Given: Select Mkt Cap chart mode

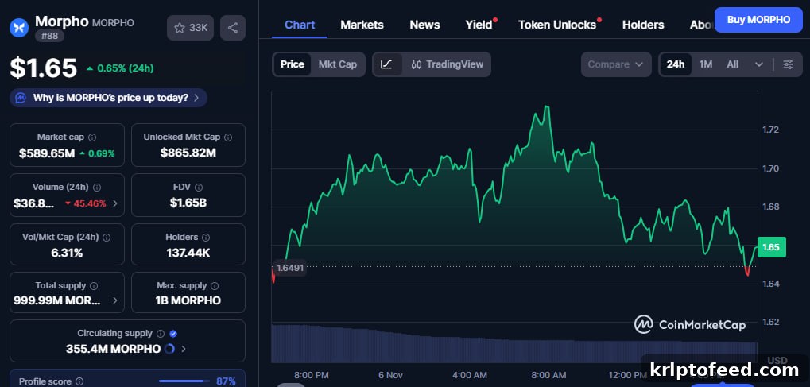Looking at the screenshot, I should click(x=337, y=64).
